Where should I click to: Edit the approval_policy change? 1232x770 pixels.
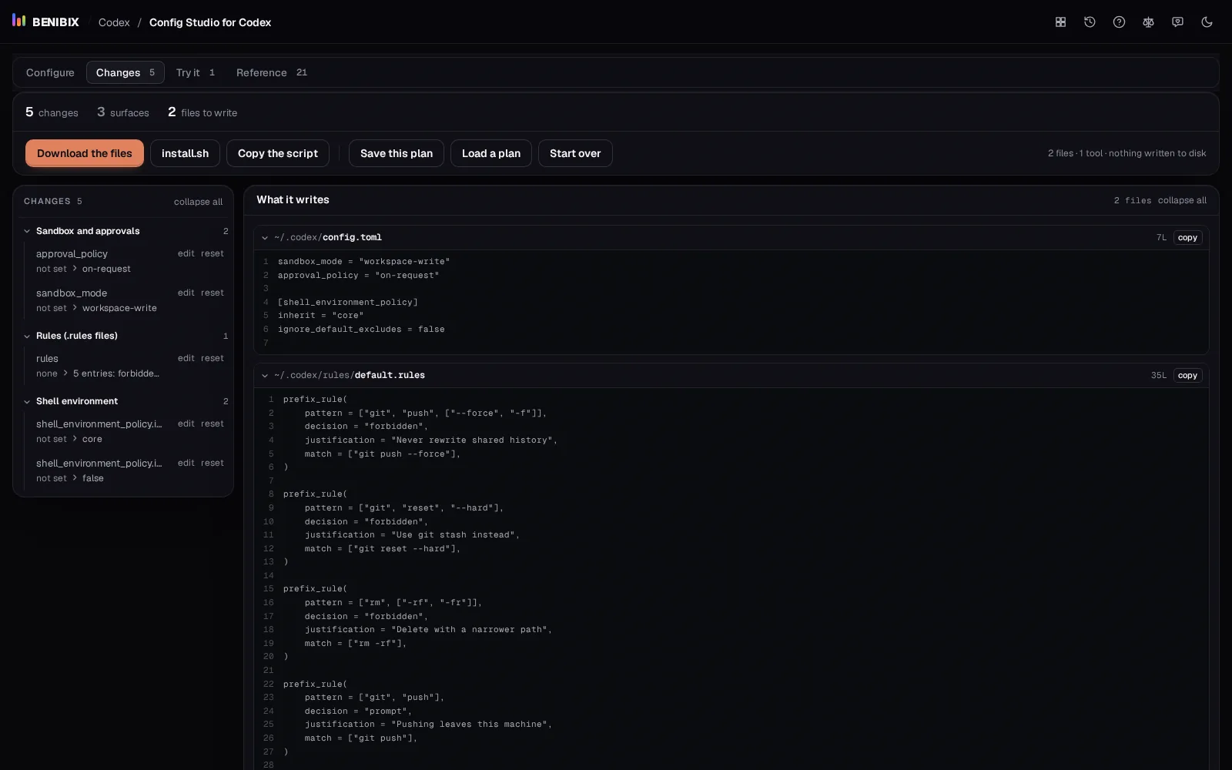tap(186, 253)
